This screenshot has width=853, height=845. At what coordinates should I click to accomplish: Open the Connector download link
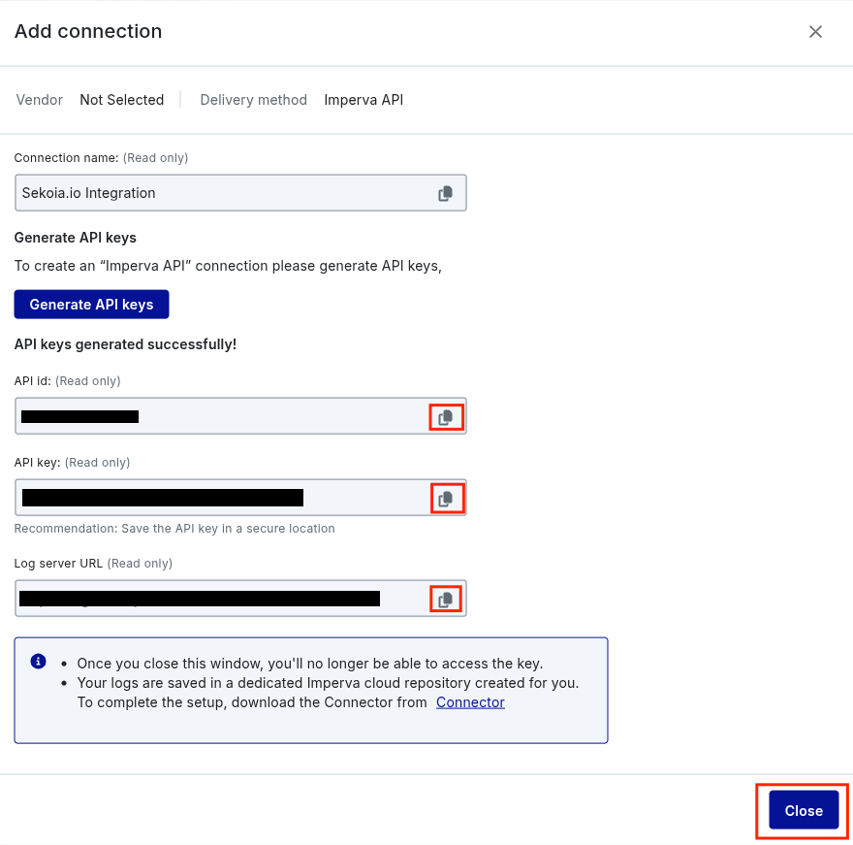tap(470, 702)
